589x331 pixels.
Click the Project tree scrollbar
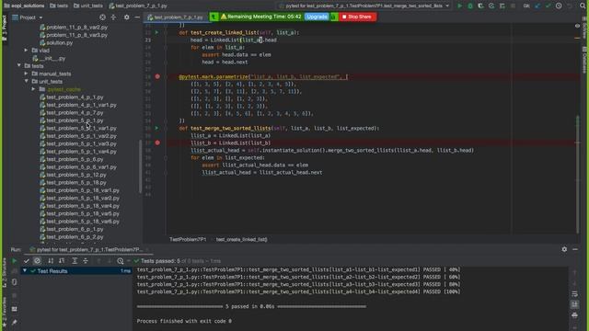(x=141, y=165)
